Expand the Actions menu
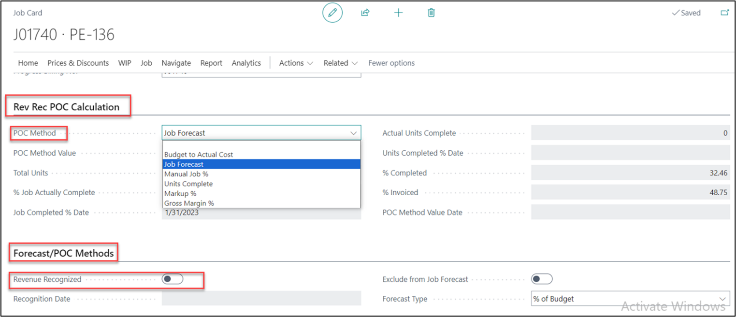Viewport: 736px width, 317px height. point(296,63)
